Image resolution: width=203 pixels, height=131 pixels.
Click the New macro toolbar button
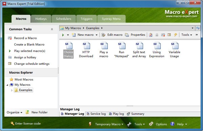(x=83, y=35)
